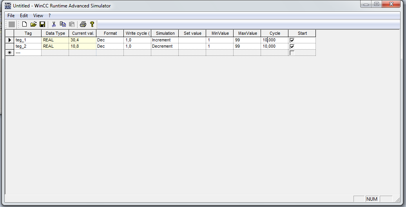Click the REAL data type cell of teg_1
406x207 pixels.
[x=55, y=40]
